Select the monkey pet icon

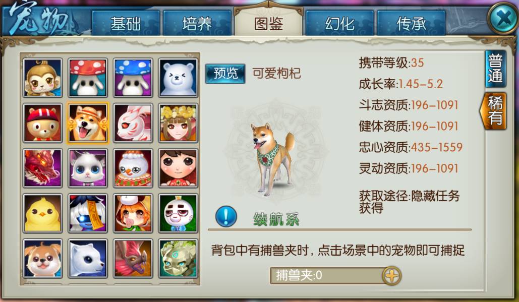[x=43, y=78]
